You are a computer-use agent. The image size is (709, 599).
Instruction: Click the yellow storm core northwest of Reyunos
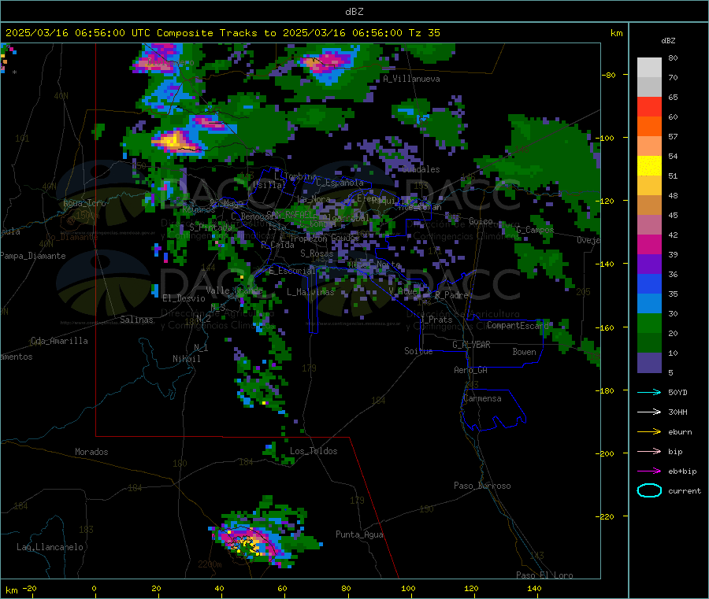point(173,140)
